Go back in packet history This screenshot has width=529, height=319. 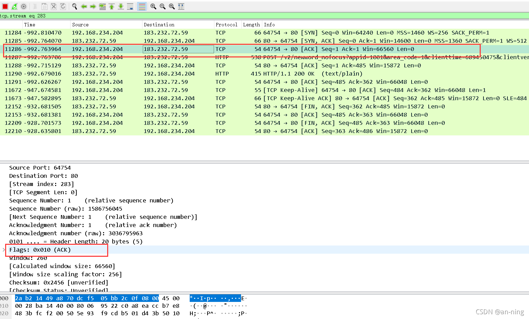coord(84,6)
